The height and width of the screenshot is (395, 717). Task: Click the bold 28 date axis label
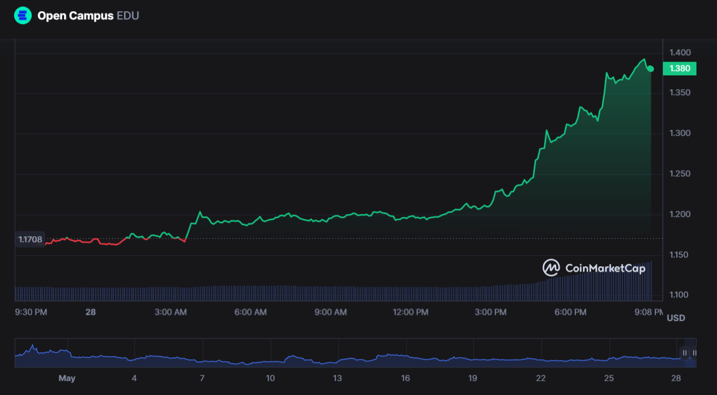[90, 312]
